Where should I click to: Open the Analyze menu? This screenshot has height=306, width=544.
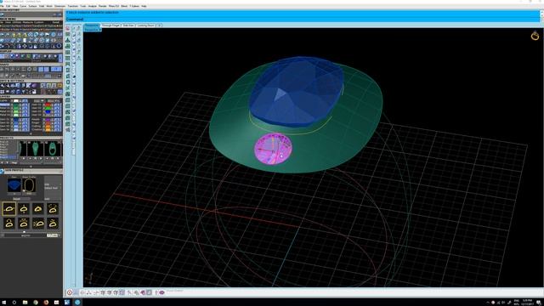coord(93,6)
